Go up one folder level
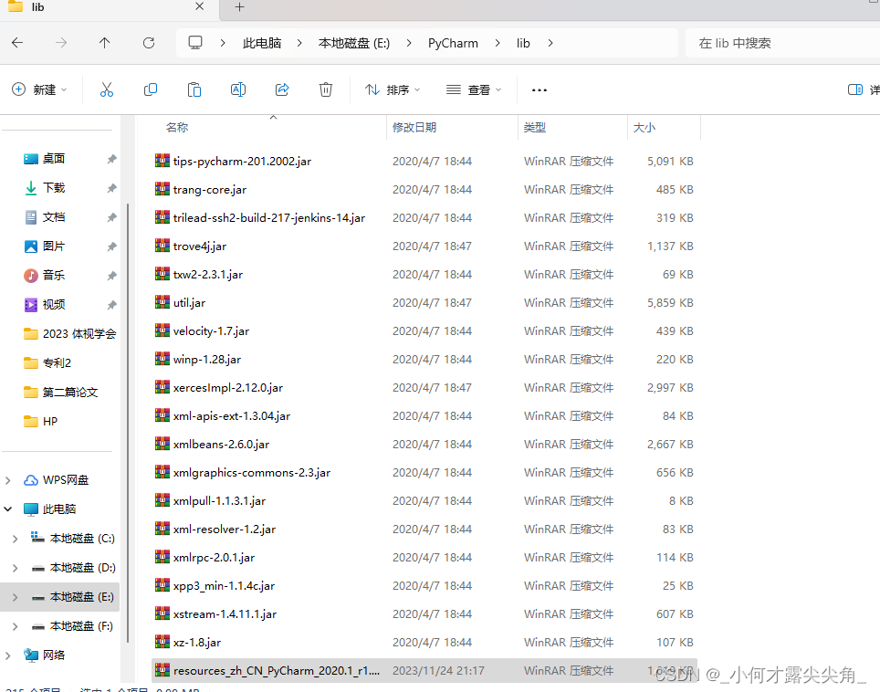 pyautogui.click(x=104, y=43)
